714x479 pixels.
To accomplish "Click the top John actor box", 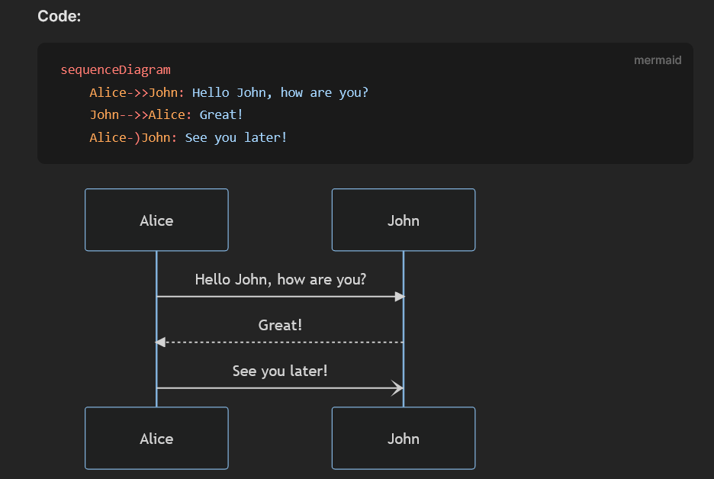I will [403, 220].
